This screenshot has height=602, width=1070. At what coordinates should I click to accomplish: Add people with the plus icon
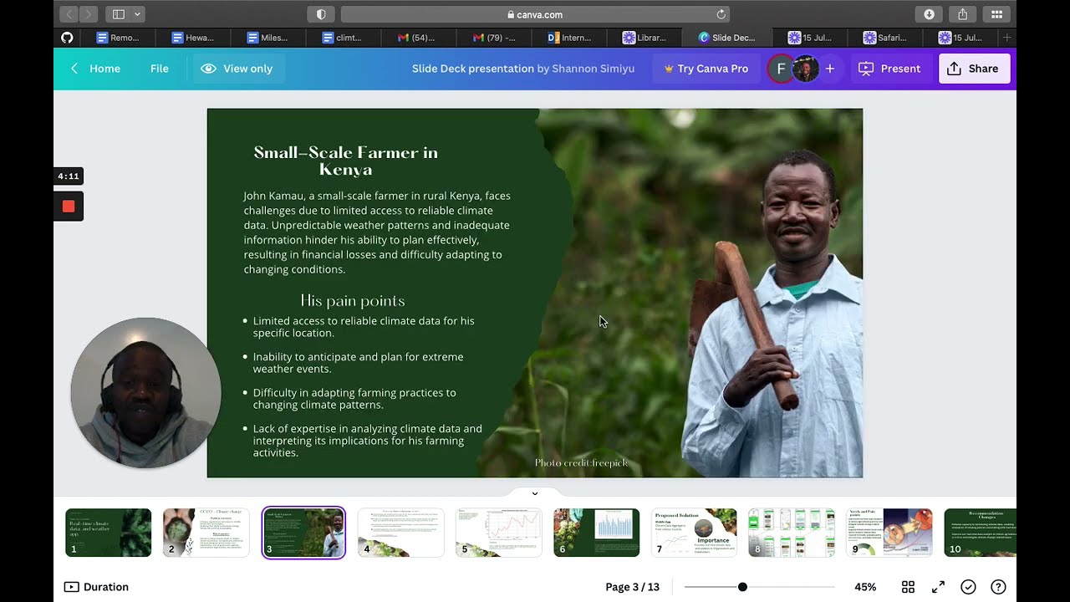[x=830, y=69]
